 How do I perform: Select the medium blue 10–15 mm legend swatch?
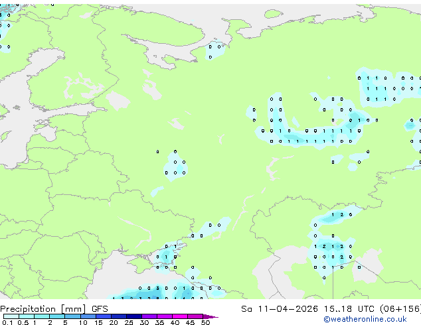click(x=88, y=316)
